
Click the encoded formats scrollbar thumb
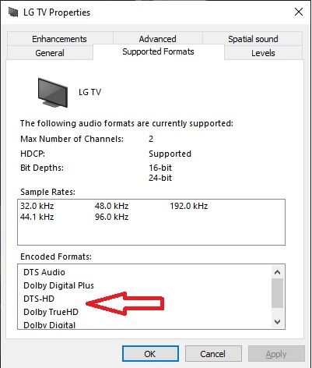click(277, 293)
